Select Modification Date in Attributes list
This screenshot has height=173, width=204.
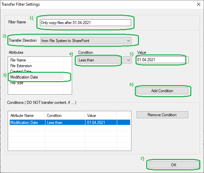pos(37,77)
